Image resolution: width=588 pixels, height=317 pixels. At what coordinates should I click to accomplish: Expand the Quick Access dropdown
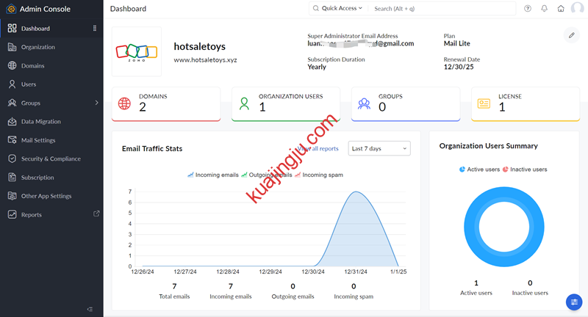(x=338, y=9)
